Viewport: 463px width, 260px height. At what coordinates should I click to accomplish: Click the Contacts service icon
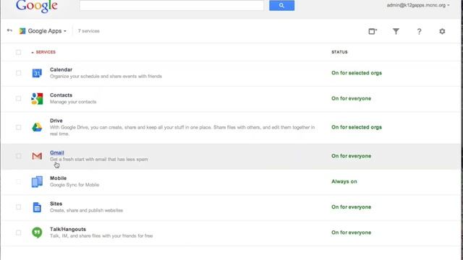click(x=37, y=98)
